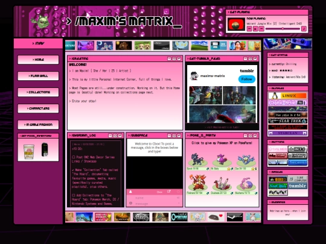Click the Nintendo 3DS stamp
The image size is (326, 244).
219,45
